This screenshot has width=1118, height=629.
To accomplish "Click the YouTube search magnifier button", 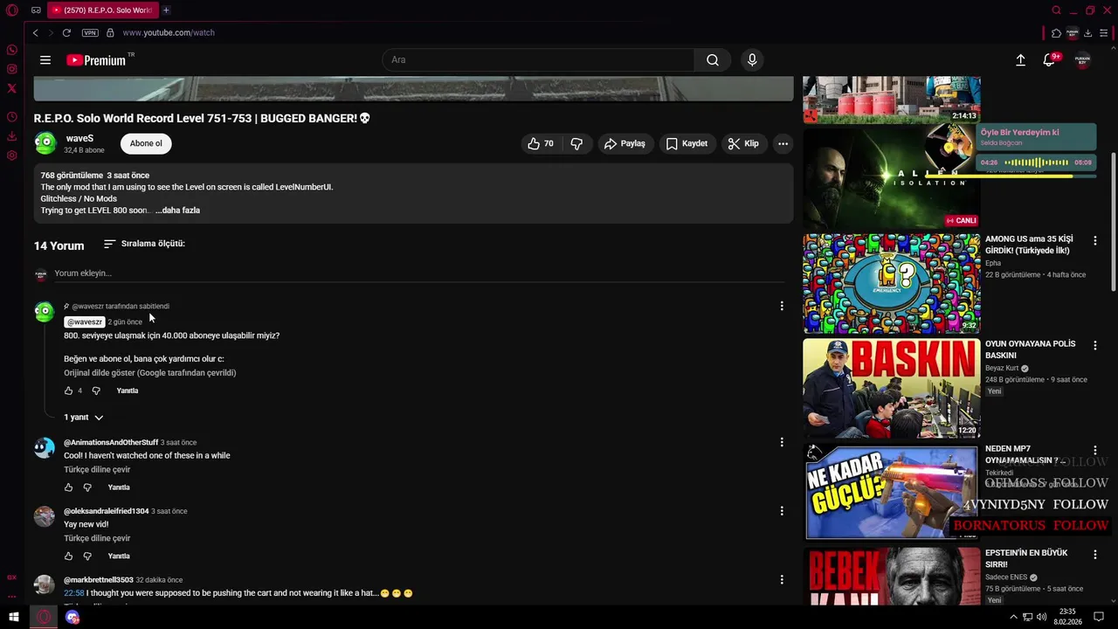I will click(713, 60).
